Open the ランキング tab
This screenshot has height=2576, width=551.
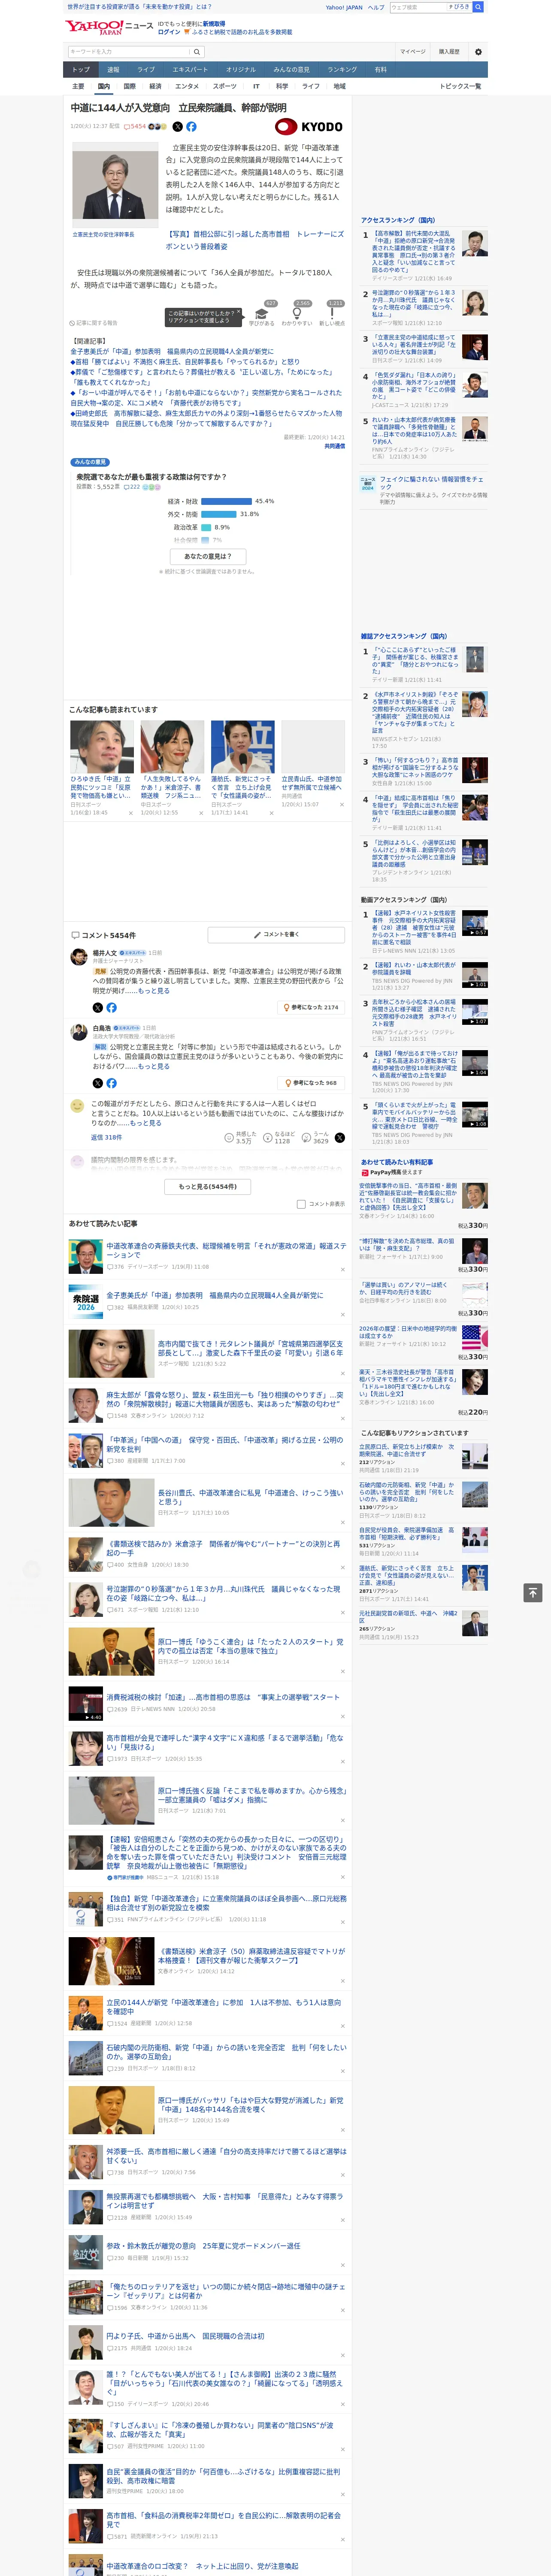pyautogui.click(x=342, y=70)
